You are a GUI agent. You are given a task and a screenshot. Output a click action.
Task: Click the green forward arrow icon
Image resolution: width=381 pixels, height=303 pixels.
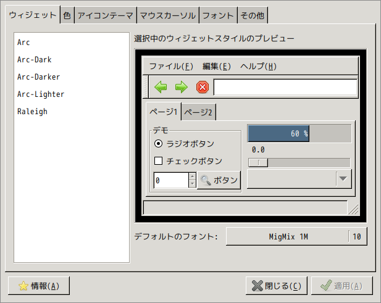(x=182, y=87)
